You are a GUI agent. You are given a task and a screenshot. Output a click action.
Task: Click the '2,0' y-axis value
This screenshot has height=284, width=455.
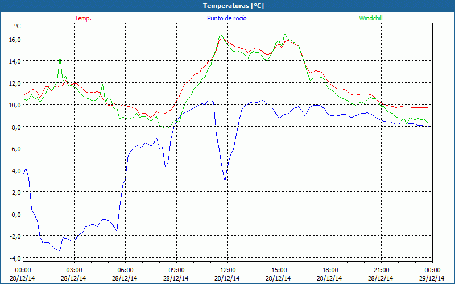(x=16, y=193)
